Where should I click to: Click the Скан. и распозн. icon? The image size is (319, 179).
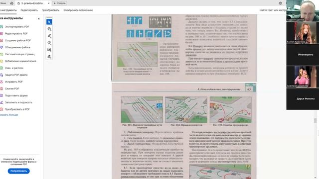click(x=1, y=68)
